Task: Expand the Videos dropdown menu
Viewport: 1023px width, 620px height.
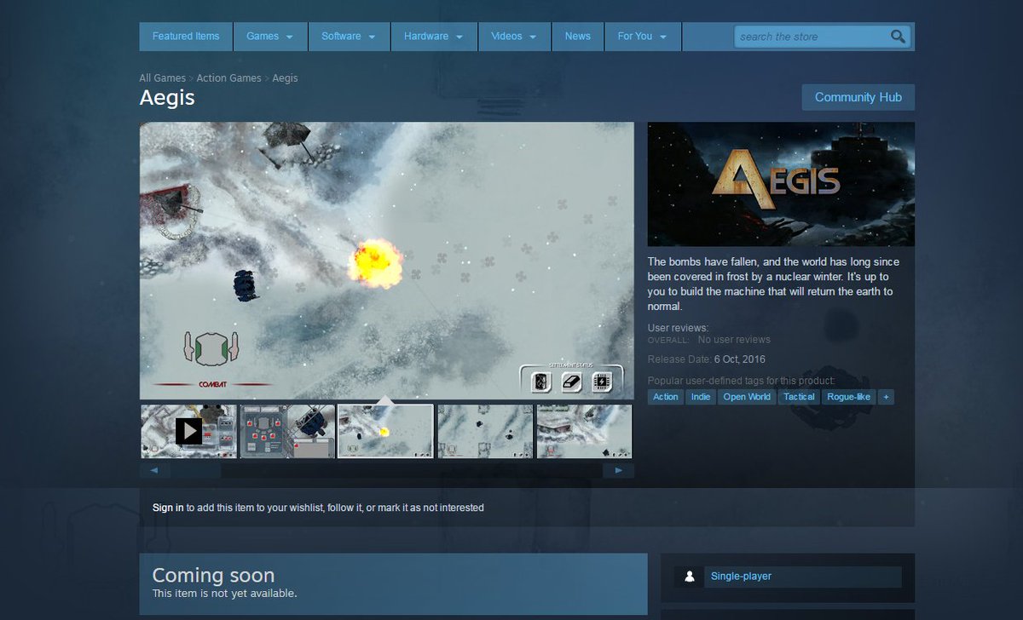Action: (515, 37)
